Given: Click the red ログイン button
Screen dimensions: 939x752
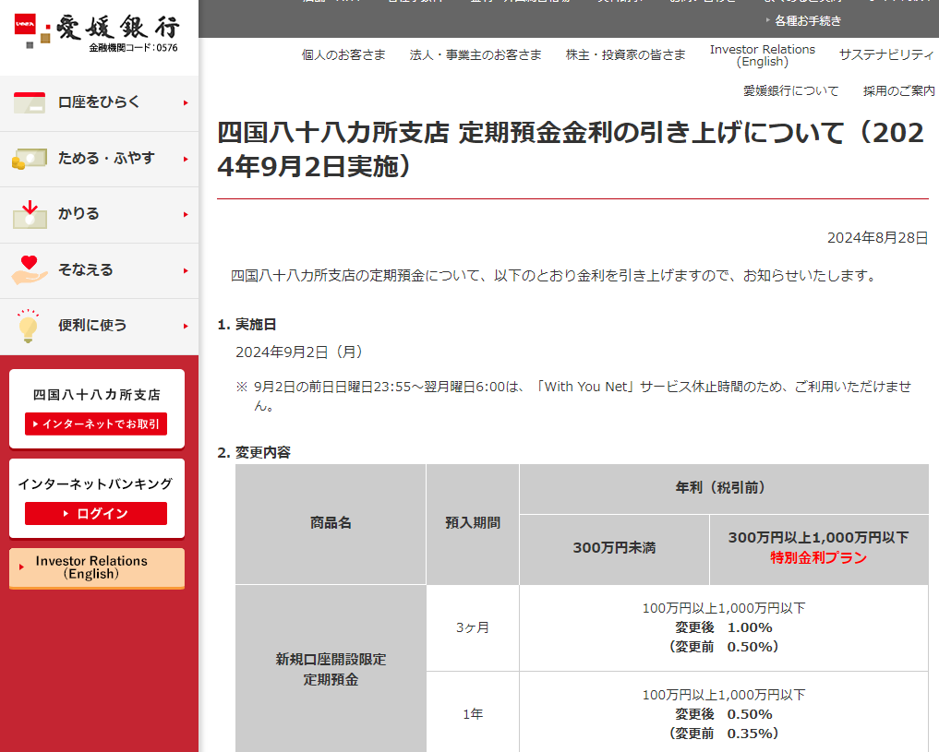Looking at the screenshot, I should tap(96, 513).
